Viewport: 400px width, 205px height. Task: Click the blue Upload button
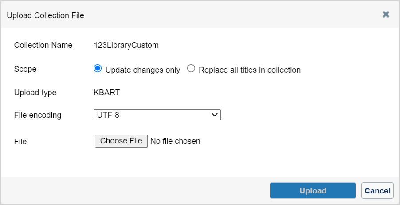(313, 190)
